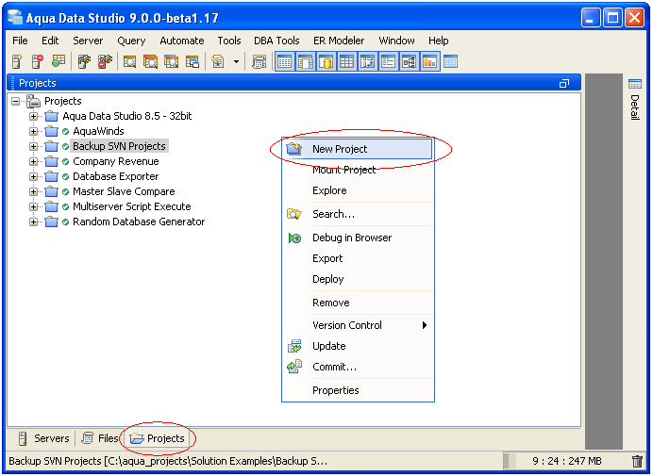The height and width of the screenshot is (476, 653).
Task: Open the Detail side panel tab
Action: [x=635, y=99]
